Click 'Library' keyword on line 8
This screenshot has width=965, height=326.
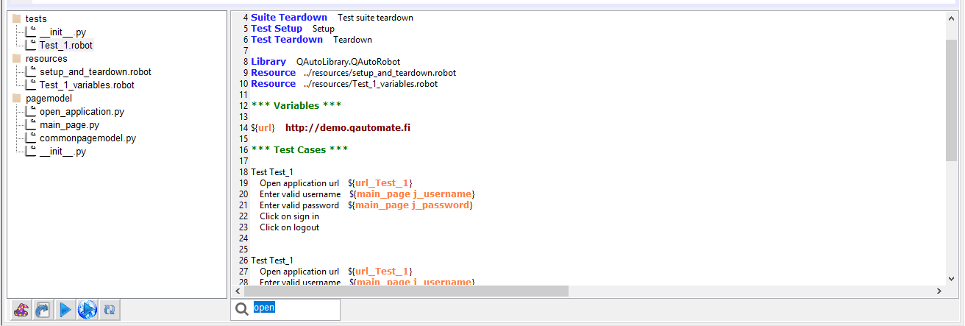click(x=268, y=61)
